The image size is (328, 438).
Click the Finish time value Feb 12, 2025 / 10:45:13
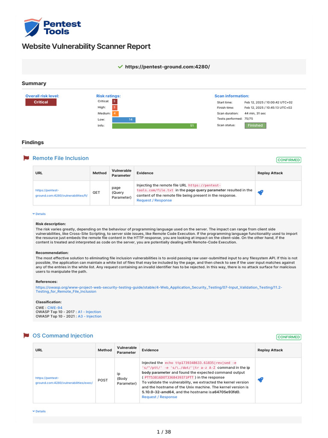268,107
